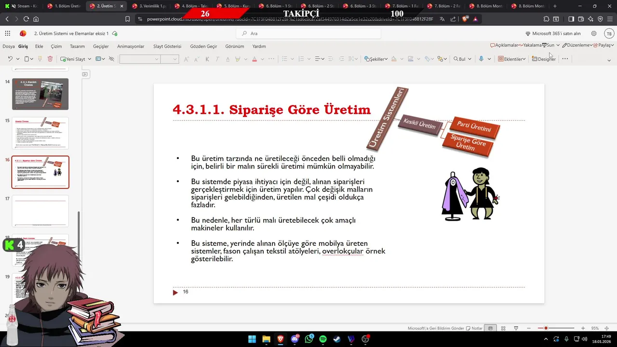Viewport: 617px width, 347px height.
Task: Start dictation with the microphone icon
Action: (481, 59)
